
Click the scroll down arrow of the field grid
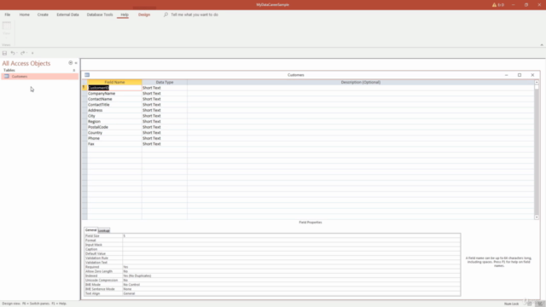pyautogui.click(x=537, y=217)
